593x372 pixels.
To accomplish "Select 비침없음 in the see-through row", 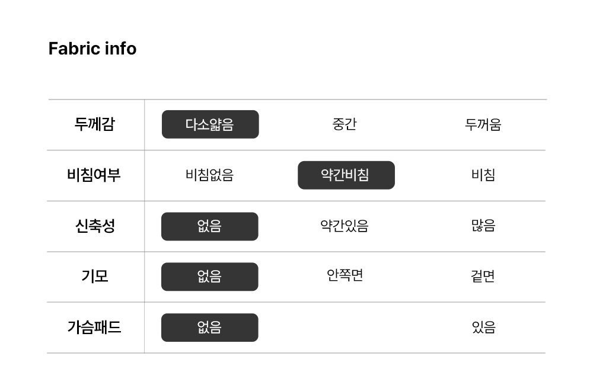I will pos(209,175).
